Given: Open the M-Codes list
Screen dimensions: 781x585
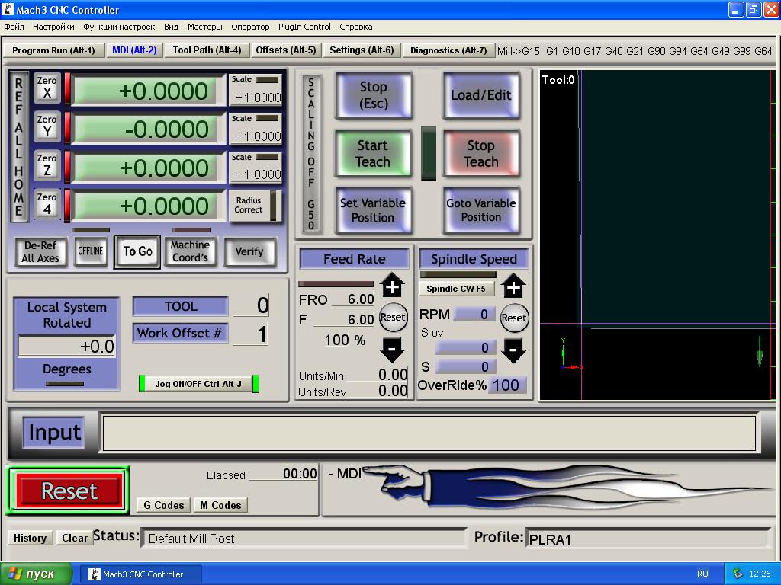Looking at the screenshot, I should (x=220, y=505).
